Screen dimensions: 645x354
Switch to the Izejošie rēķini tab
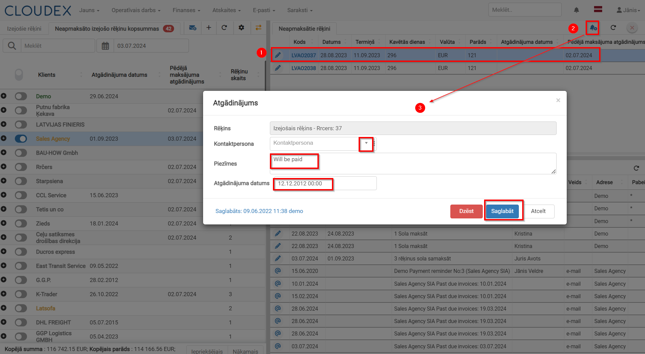coord(24,29)
